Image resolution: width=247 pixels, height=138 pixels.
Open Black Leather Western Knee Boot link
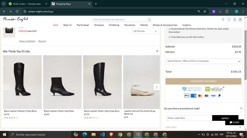tap(20, 111)
